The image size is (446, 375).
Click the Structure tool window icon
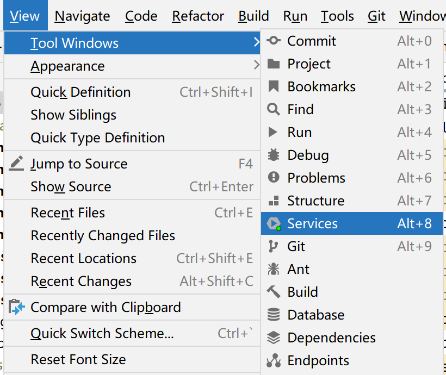click(274, 201)
